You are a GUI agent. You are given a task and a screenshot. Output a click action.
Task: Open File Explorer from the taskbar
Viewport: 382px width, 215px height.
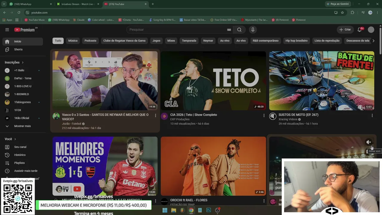pos(174,210)
